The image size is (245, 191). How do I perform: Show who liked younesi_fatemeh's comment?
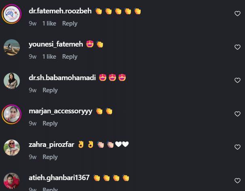point(49,57)
